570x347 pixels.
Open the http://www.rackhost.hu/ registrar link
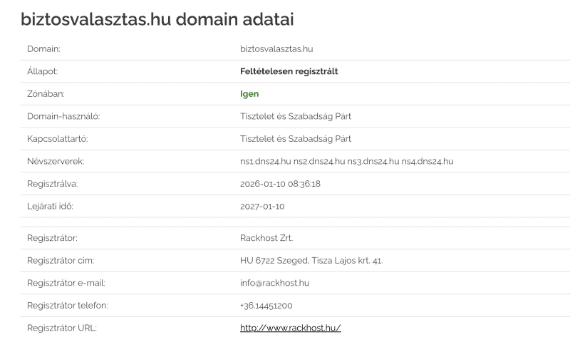click(290, 328)
